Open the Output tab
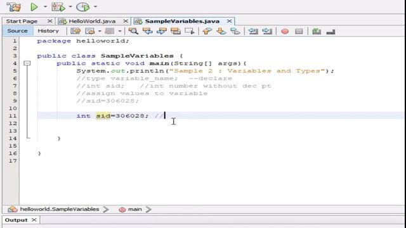This screenshot has width=406, height=228. tap(16, 220)
